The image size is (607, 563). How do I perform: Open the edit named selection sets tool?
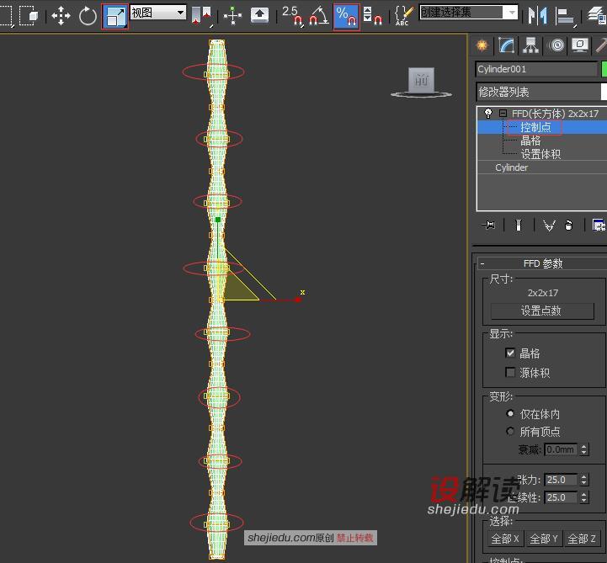403,16
